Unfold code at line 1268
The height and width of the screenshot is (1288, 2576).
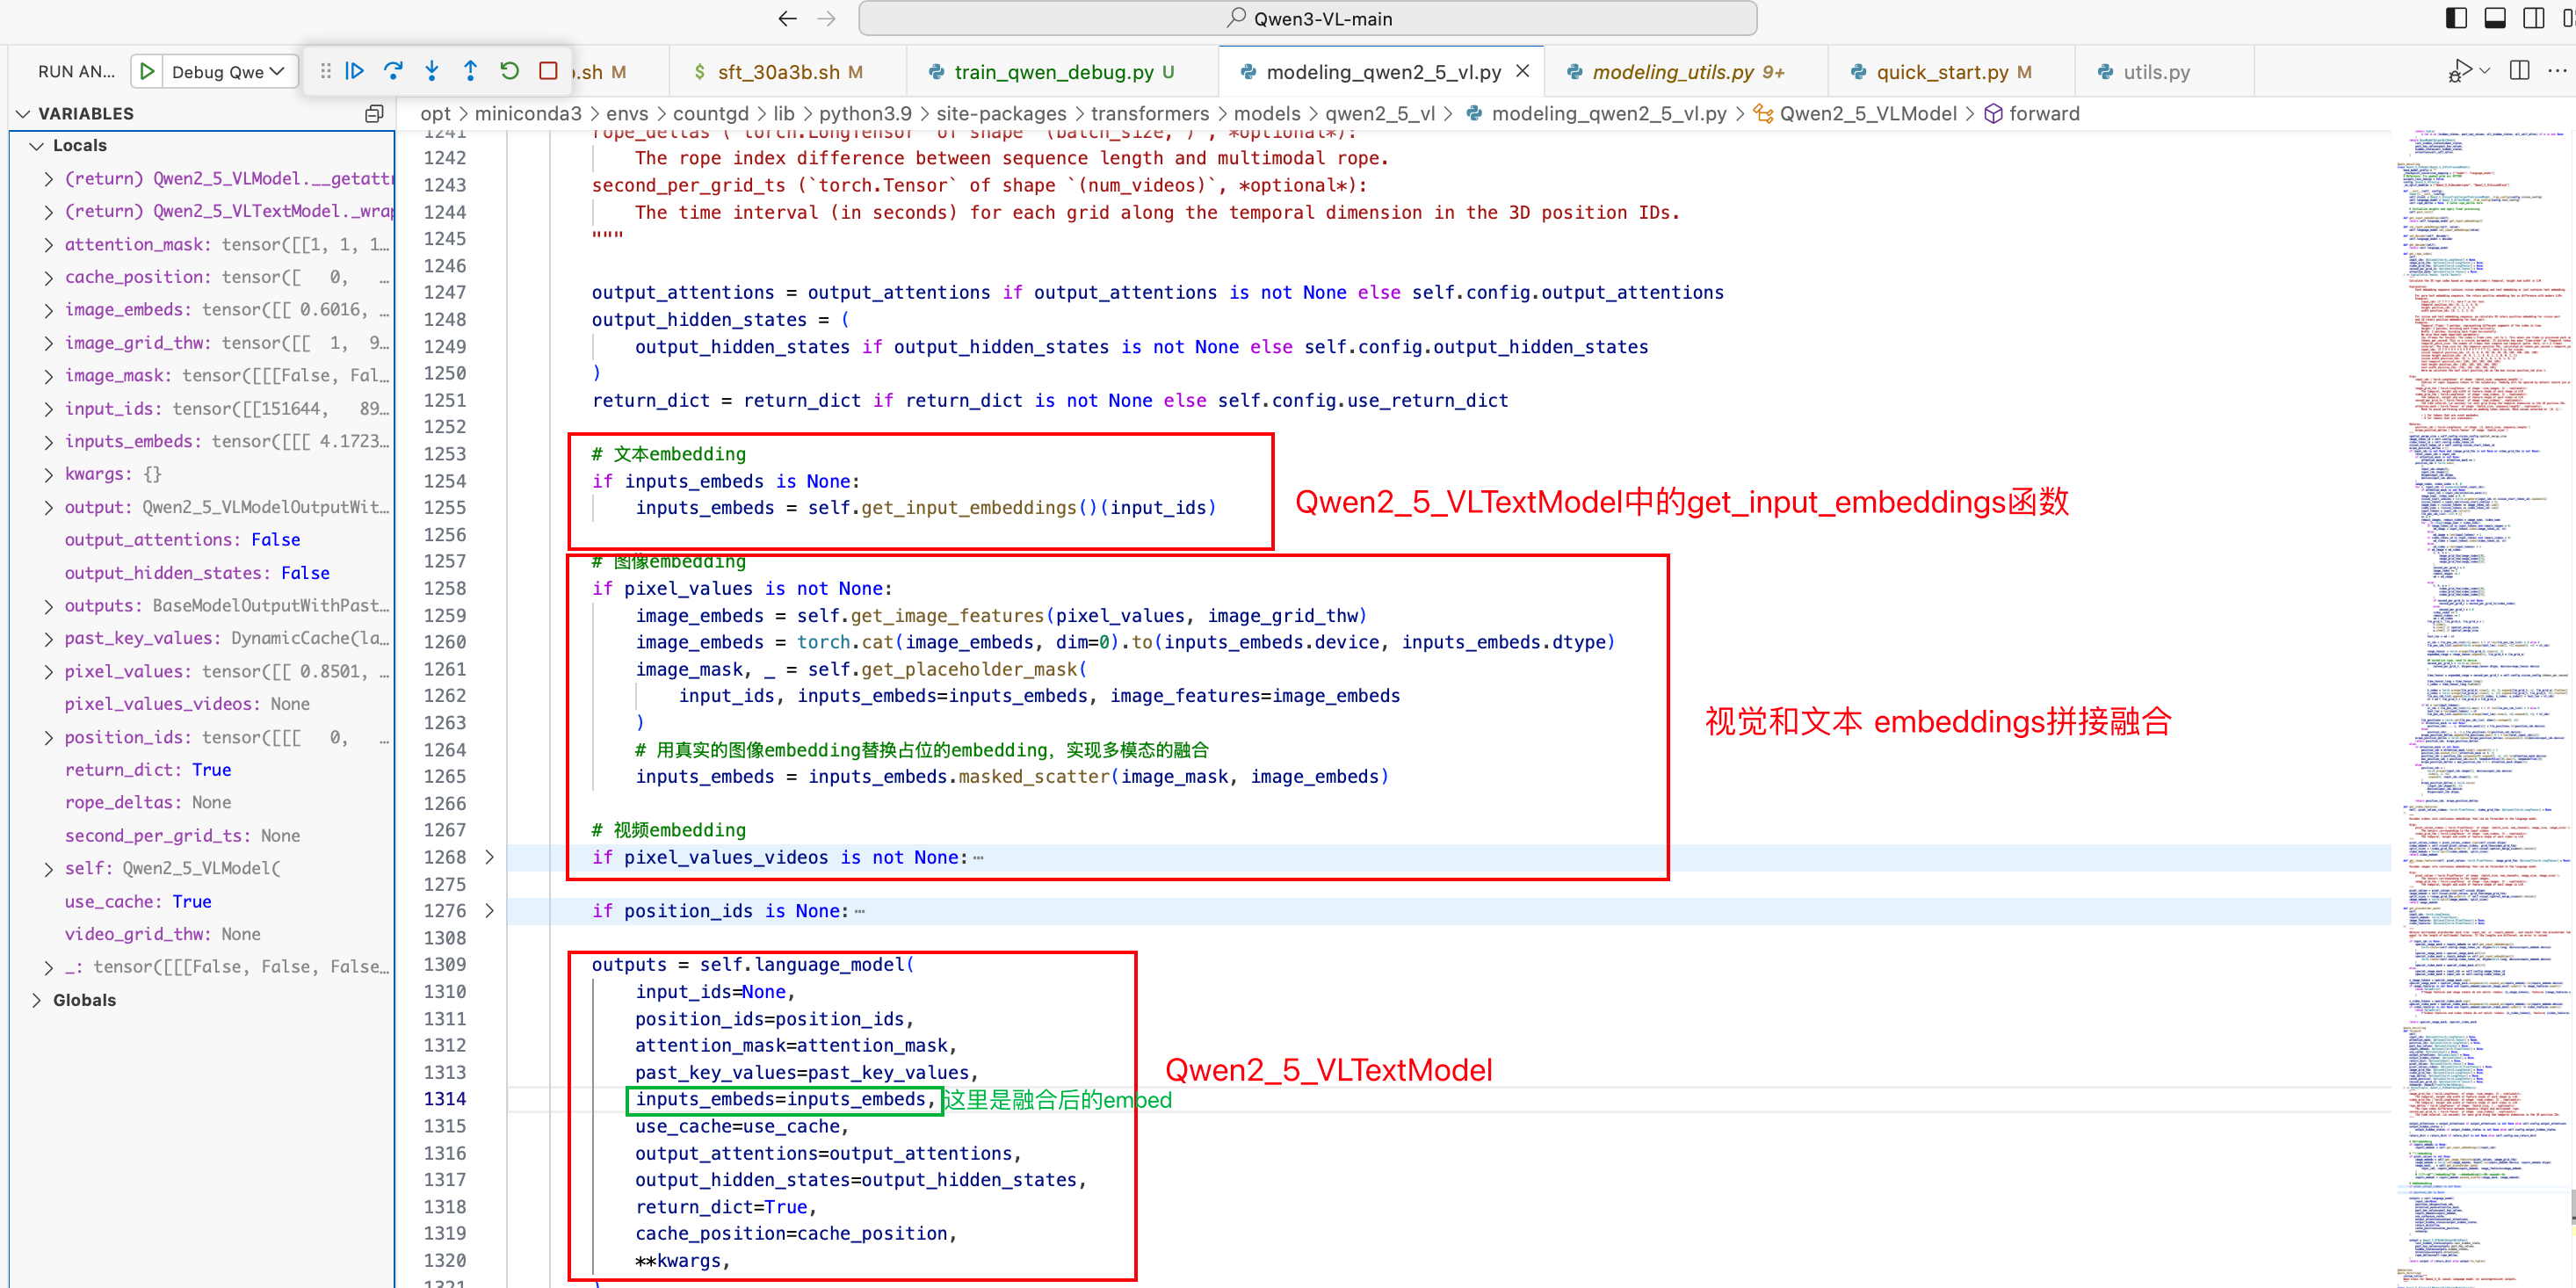click(x=489, y=857)
